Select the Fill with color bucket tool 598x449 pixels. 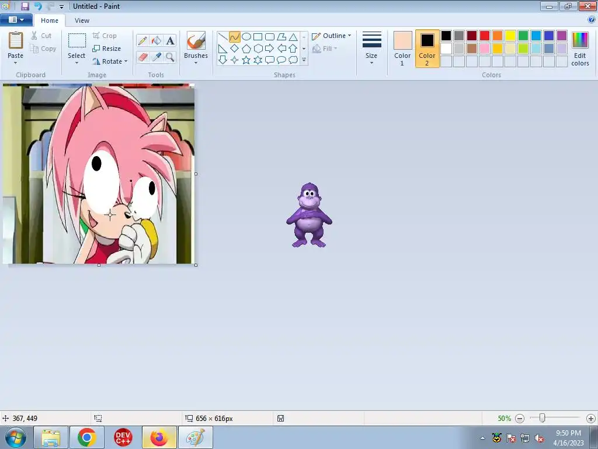[x=156, y=40]
